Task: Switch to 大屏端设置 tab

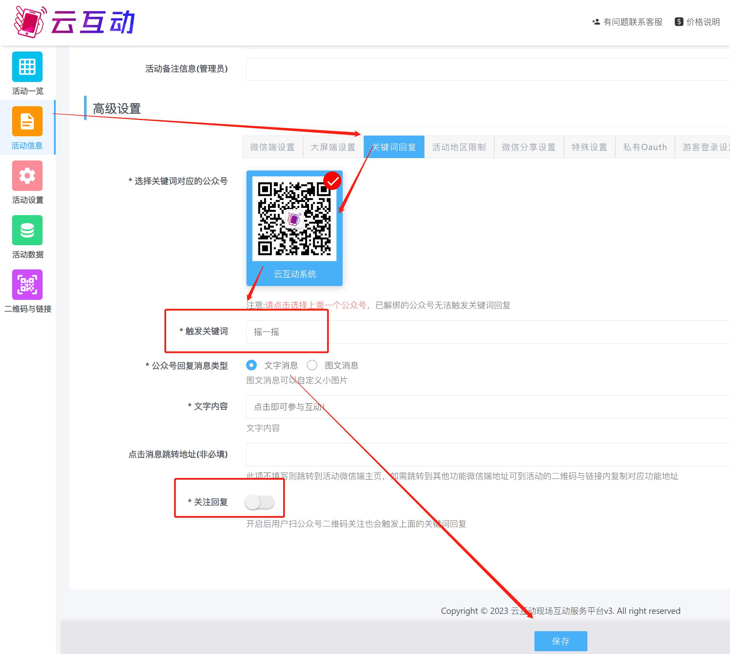Action: point(333,147)
